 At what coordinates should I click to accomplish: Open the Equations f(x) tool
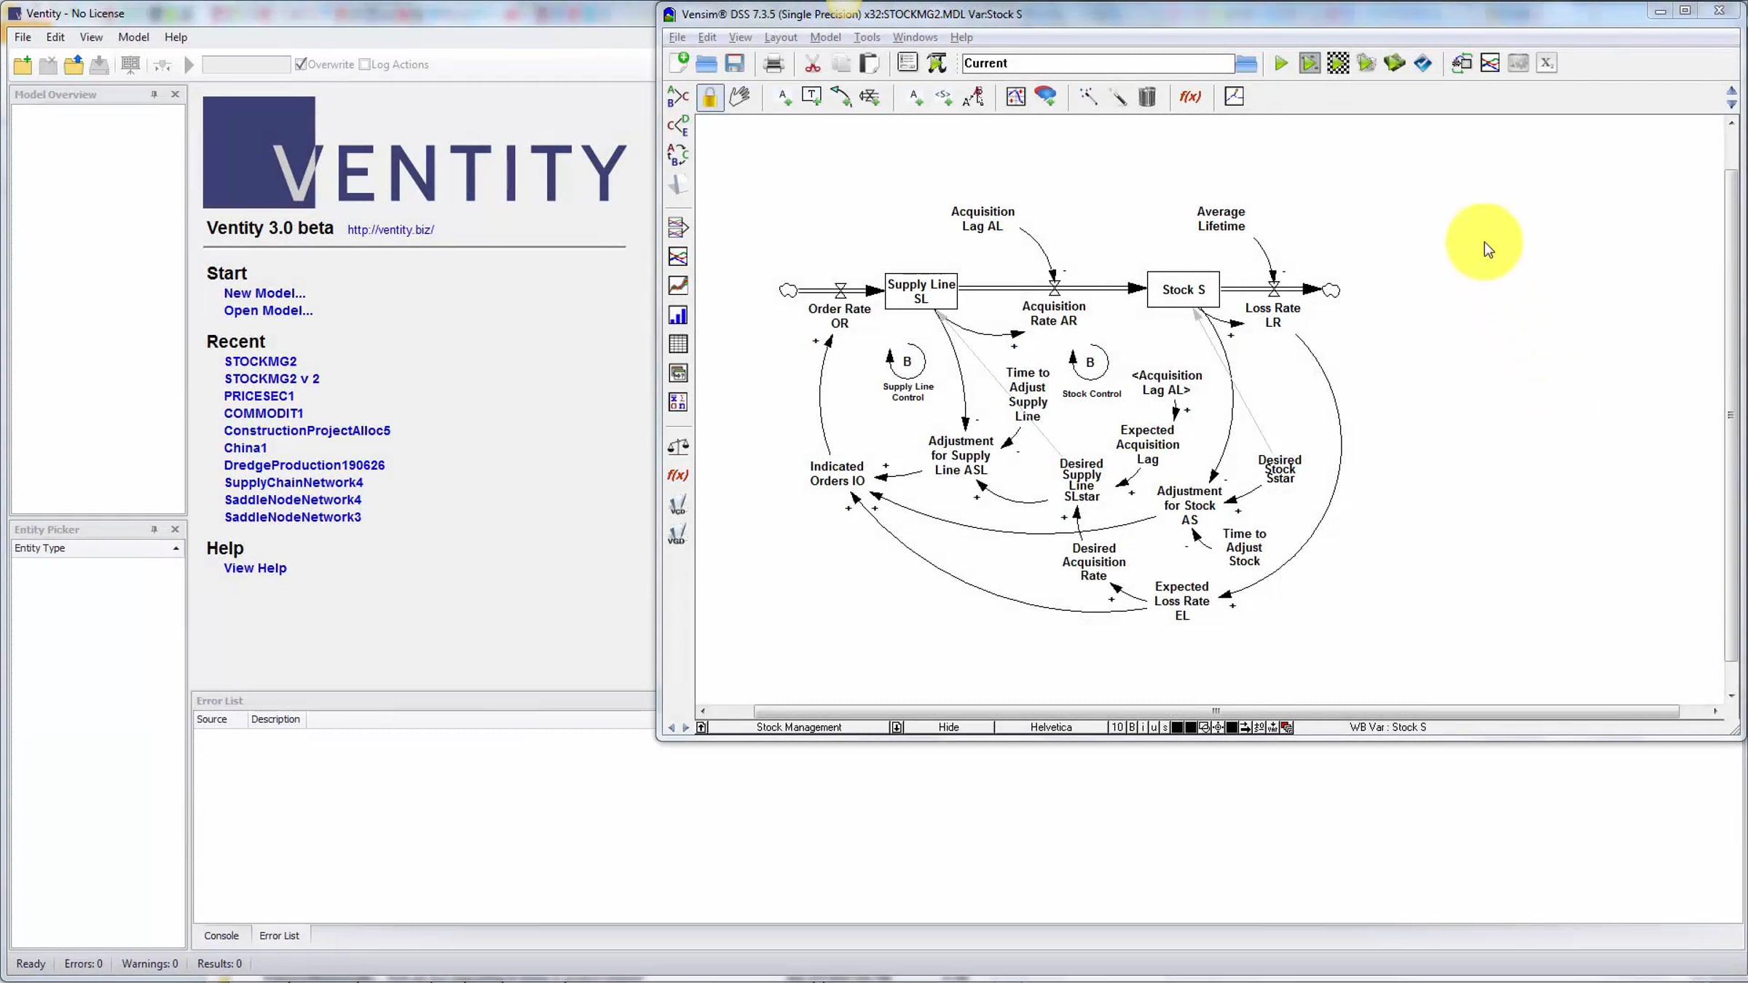[x=1189, y=96]
